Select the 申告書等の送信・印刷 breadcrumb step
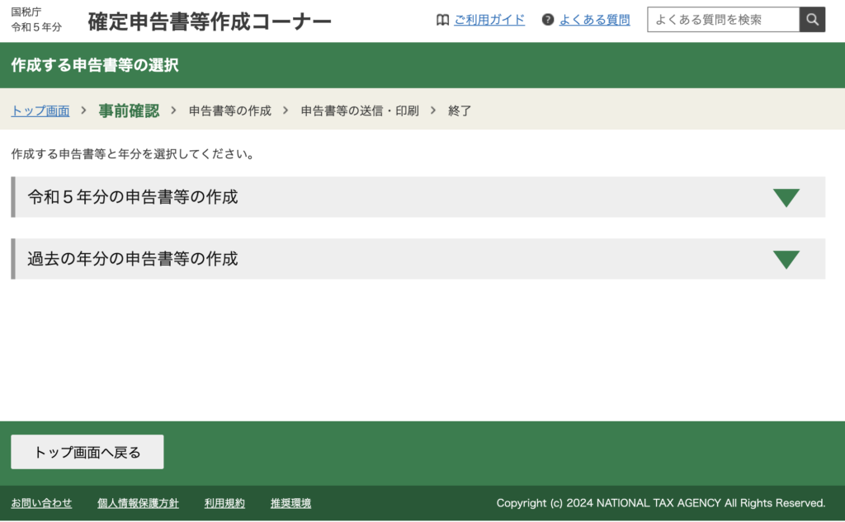845x522 pixels. point(360,111)
